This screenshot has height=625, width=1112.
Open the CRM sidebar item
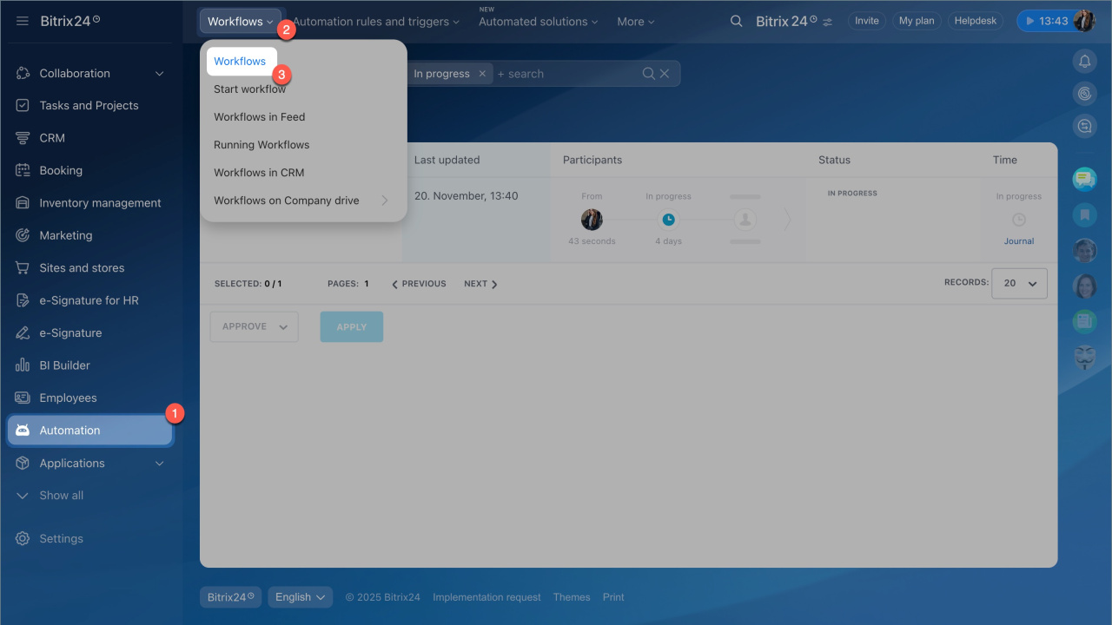coord(52,138)
